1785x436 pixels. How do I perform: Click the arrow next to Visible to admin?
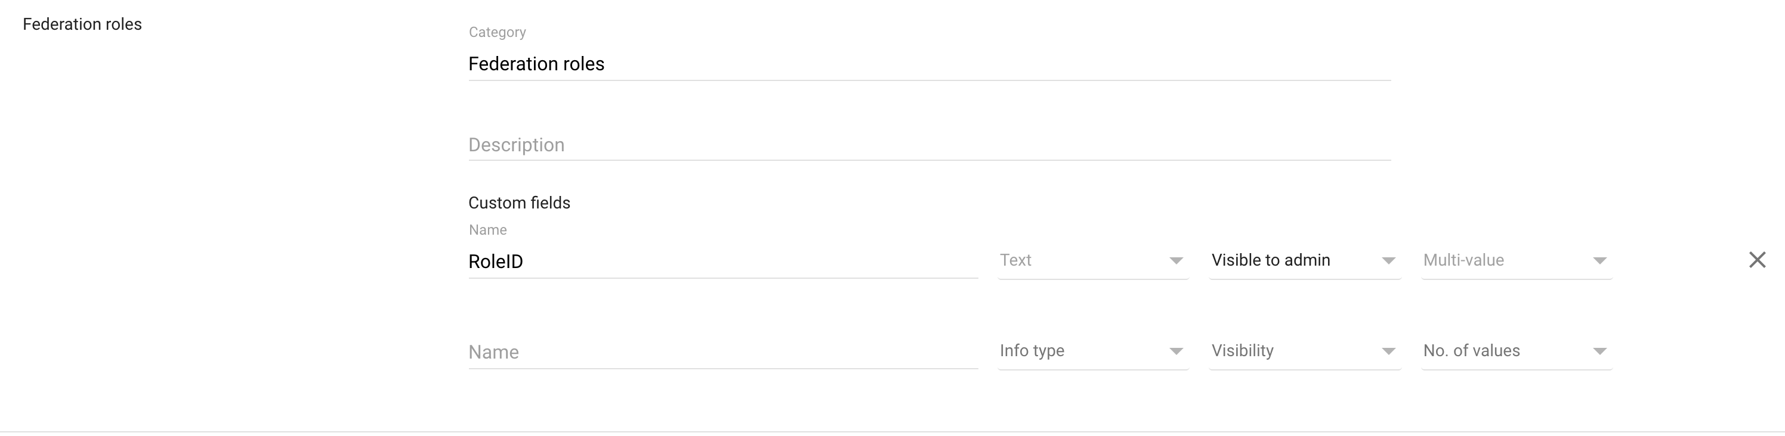(1389, 260)
